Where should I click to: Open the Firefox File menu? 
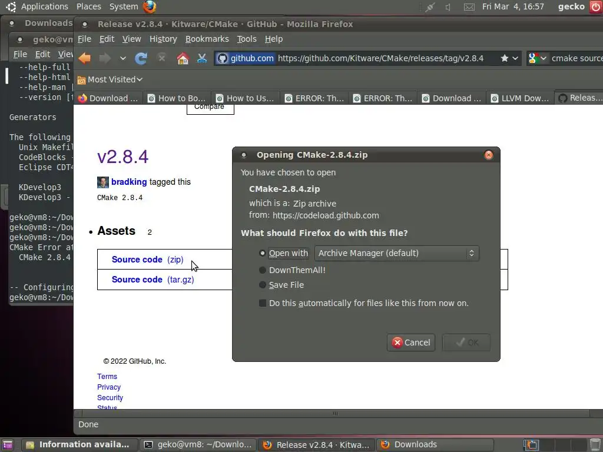coord(84,39)
